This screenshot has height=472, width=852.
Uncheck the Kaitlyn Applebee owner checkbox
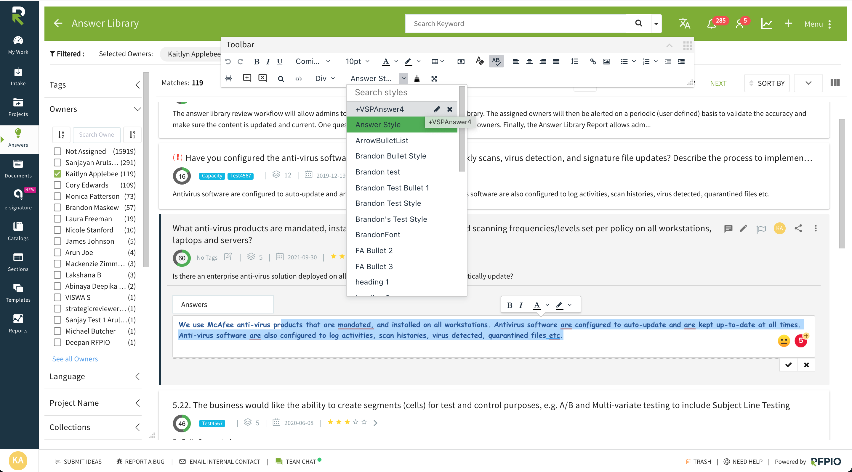(57, 174)
